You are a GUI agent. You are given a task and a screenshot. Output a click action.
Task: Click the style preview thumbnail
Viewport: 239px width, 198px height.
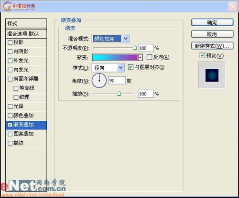click(212, 75)
